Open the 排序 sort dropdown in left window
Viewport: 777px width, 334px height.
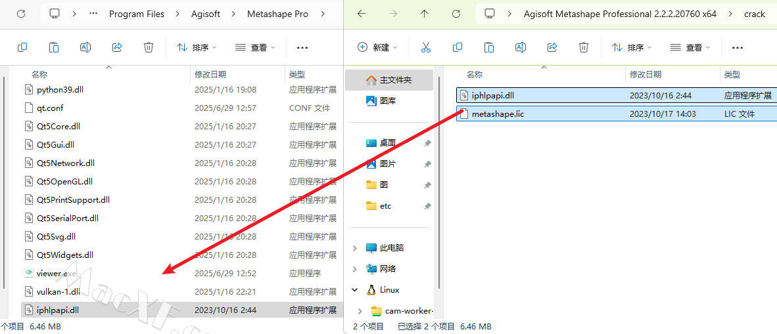[x=197, y=47]
